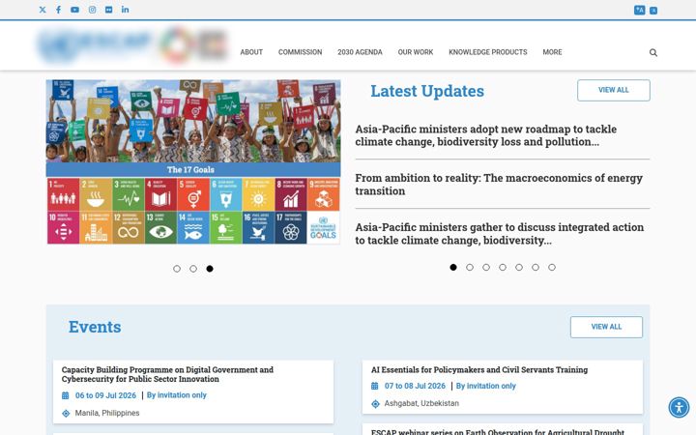The image size is (696, 435).
Task: Select sixth Latest Updates pagination dot
Action: tap(536, 267)
